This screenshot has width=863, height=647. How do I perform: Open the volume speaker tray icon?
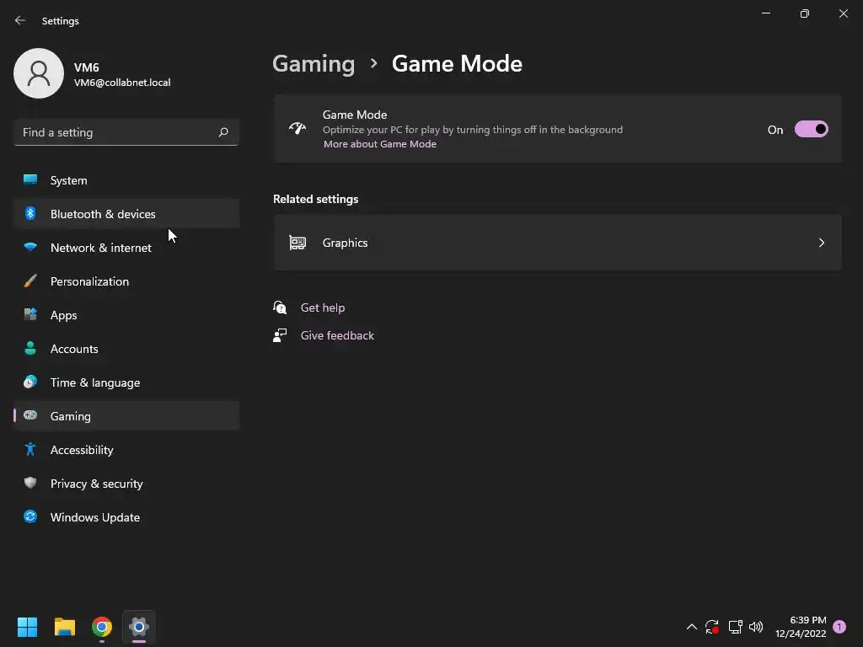[756, 627]
